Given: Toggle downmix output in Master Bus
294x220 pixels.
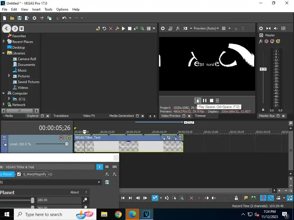Looking at the screenshot, I should (x=268, y=28).
